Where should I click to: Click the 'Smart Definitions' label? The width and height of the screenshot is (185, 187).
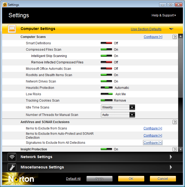click(38, 43)
